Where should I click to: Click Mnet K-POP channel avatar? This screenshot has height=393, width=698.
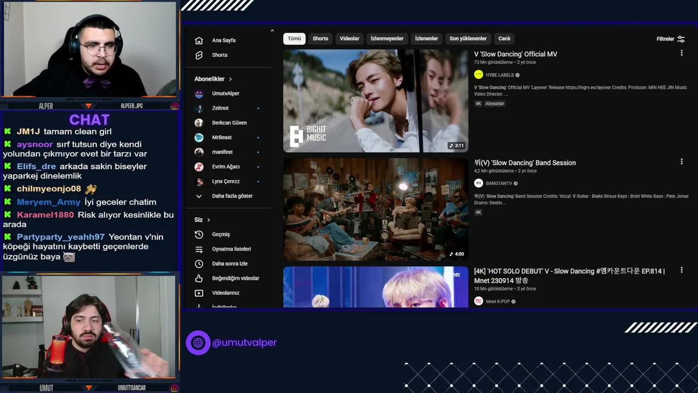(x=479, y=301)
